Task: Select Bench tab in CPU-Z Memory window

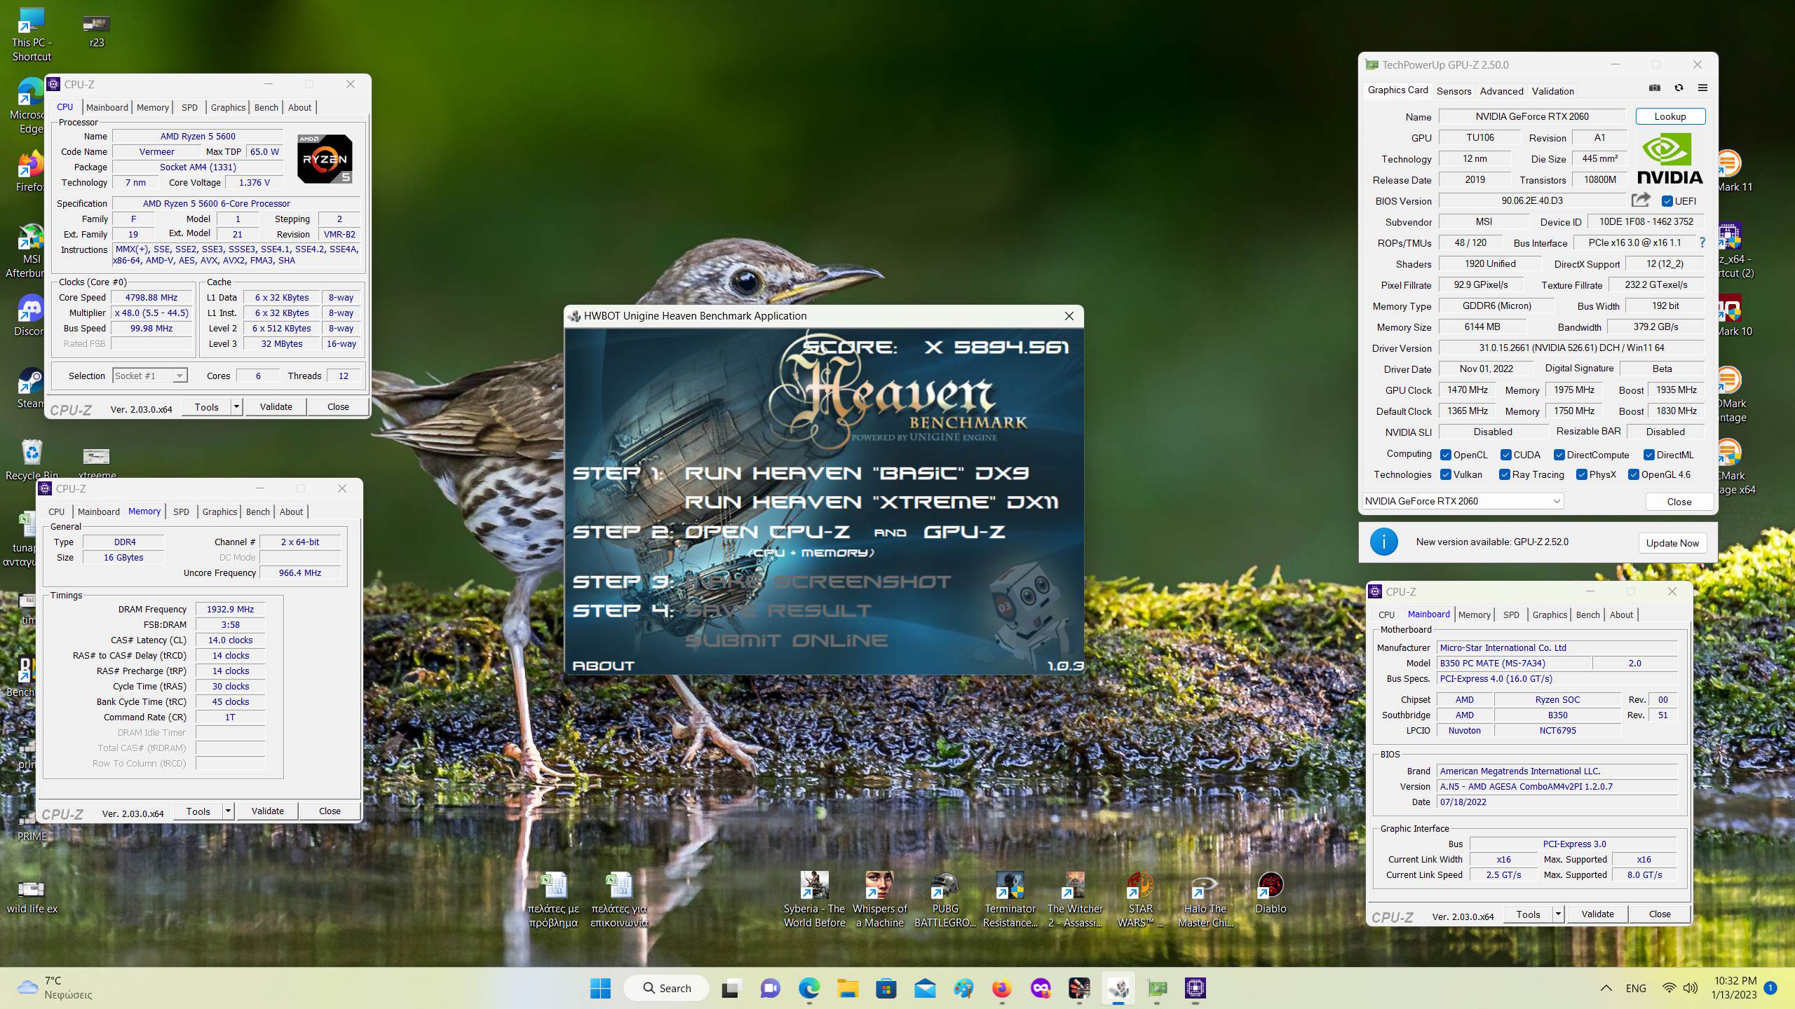Action: [257, 512]
